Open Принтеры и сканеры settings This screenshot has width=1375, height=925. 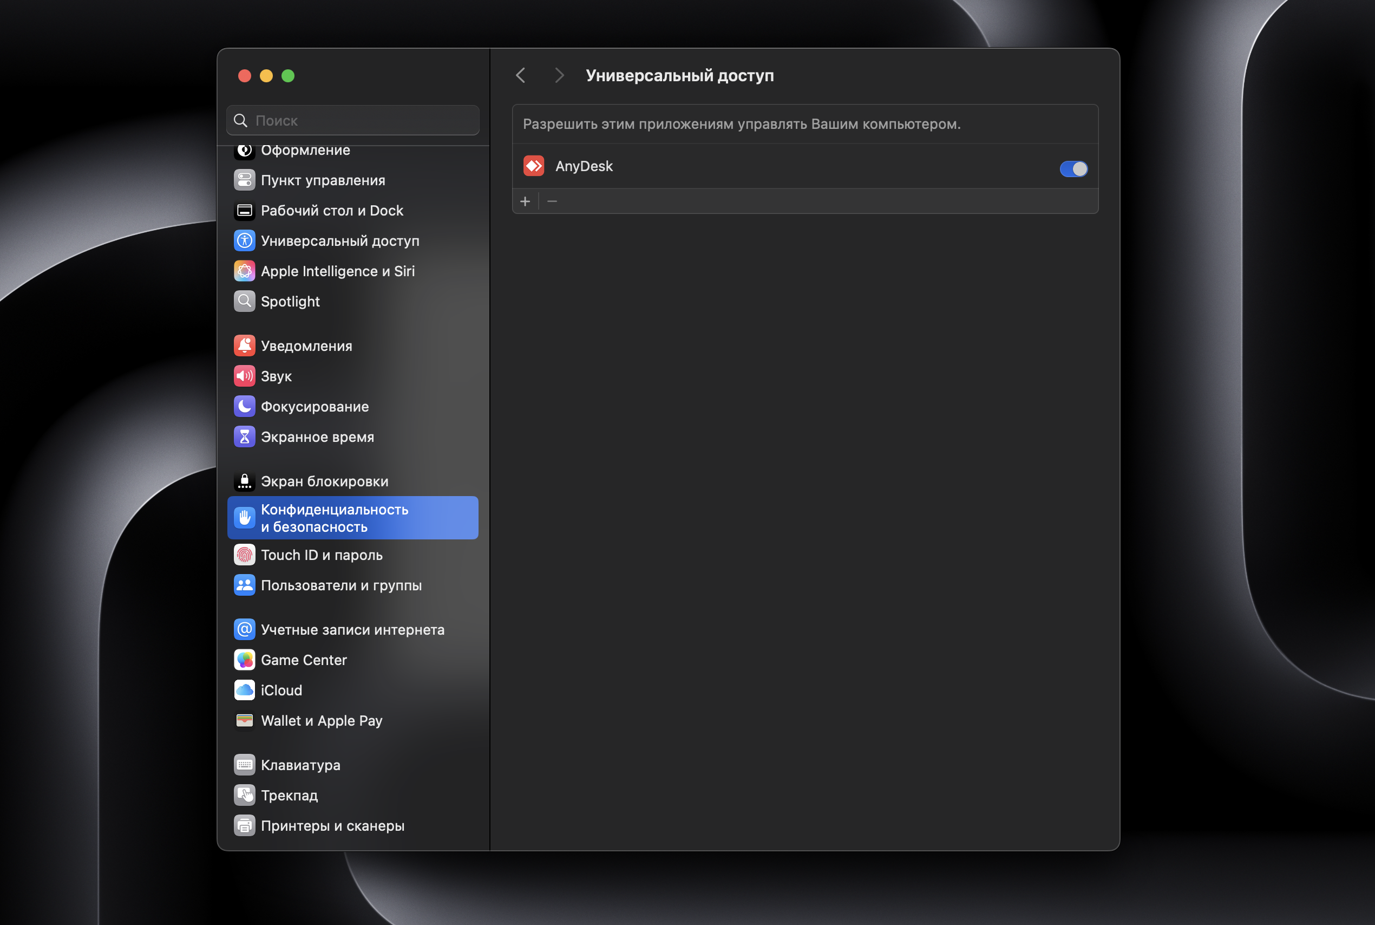352,826
